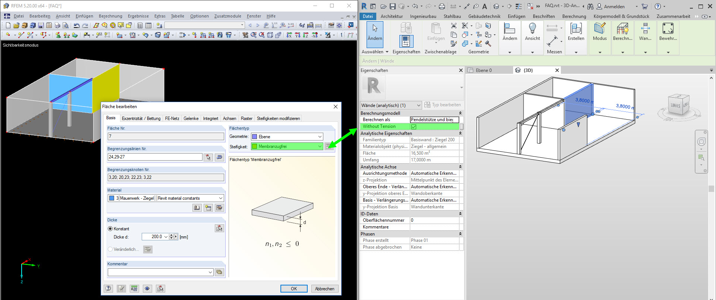This screenshot has width=716, height=300.
Task: Click the new document icon in the RFEM toolbar
Action: pyautogui.click(x=8, y=25)
